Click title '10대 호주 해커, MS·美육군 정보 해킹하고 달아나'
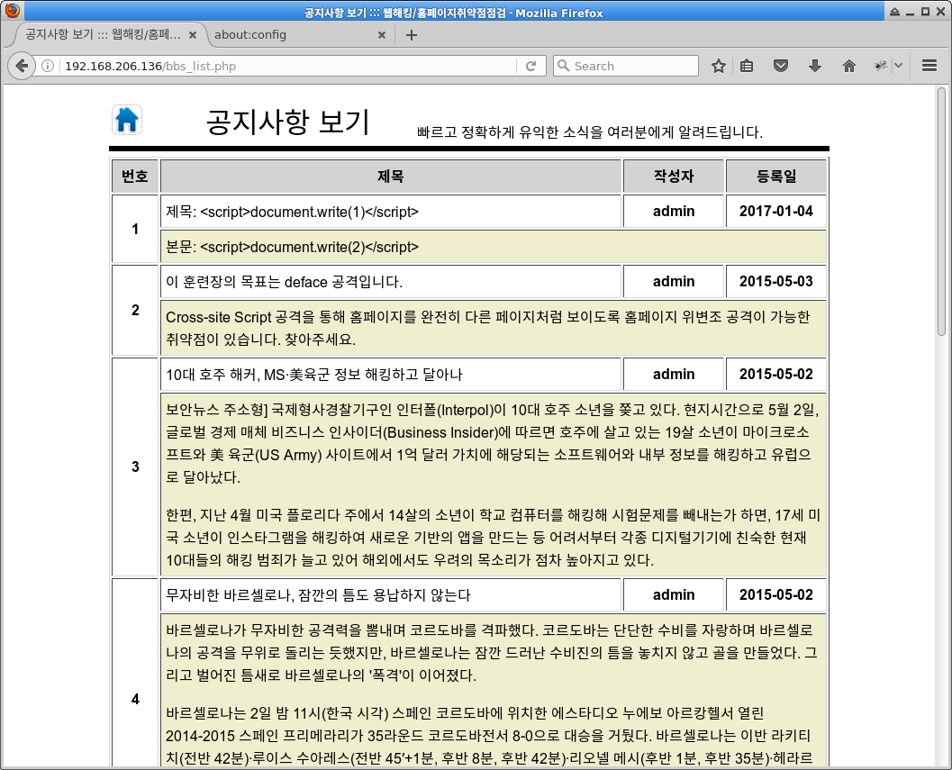 tap(314, 374)
